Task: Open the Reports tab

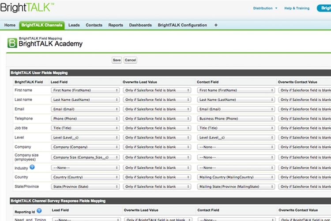Action: tap(116, 25)
